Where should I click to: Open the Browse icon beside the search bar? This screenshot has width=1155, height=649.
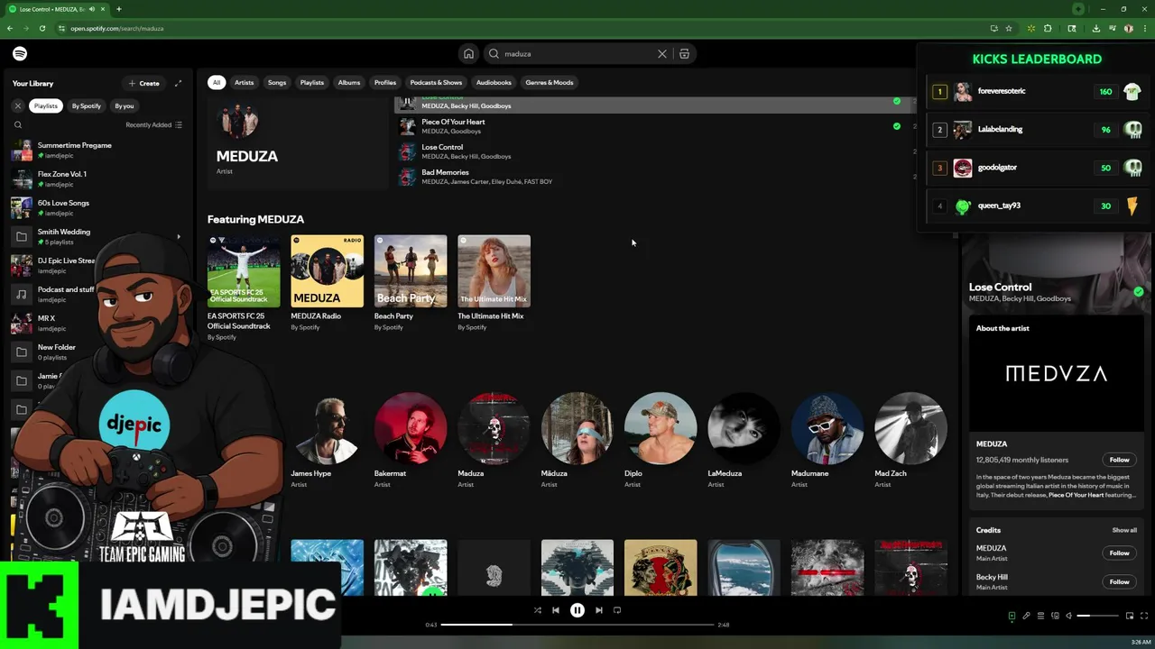[x=684, y=54]
